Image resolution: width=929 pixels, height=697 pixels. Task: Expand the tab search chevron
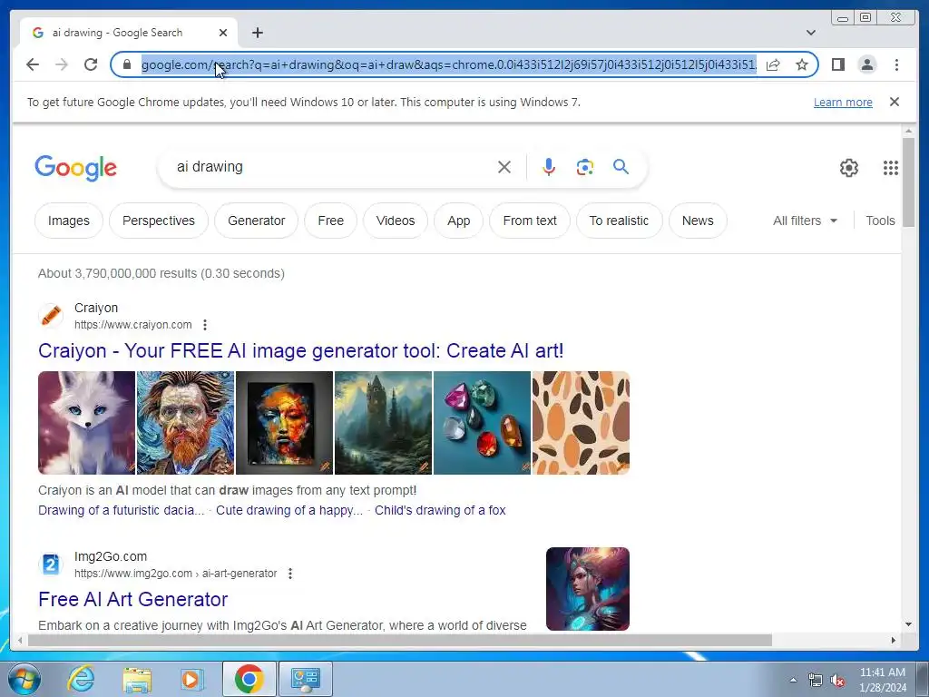tap(810, 33)
